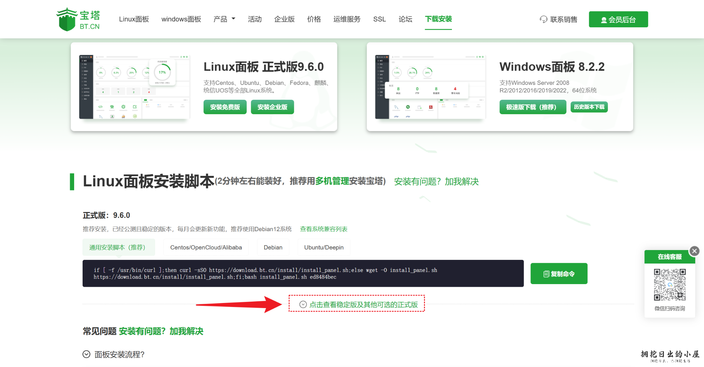Select the 通用安装脚本 recommended tab
Screen dimensions: 704x367
[118, 247]
